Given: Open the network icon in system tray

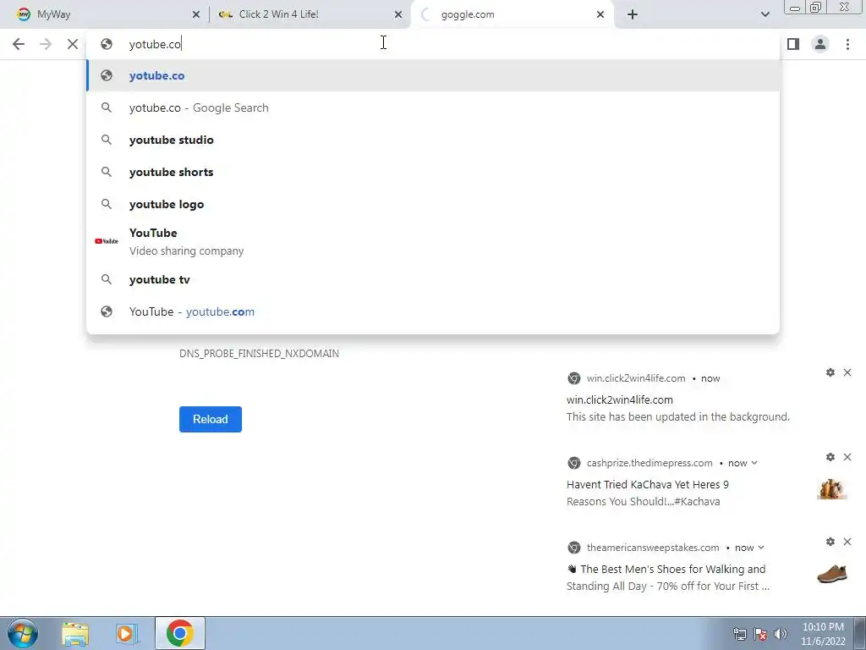Looking at the screenshot, I should (739, 634).
